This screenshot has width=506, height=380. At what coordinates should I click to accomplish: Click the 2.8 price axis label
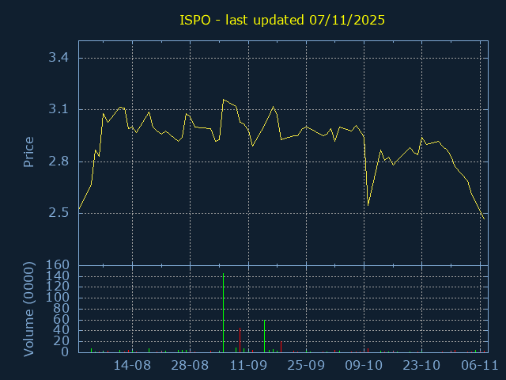click(57, 161)
